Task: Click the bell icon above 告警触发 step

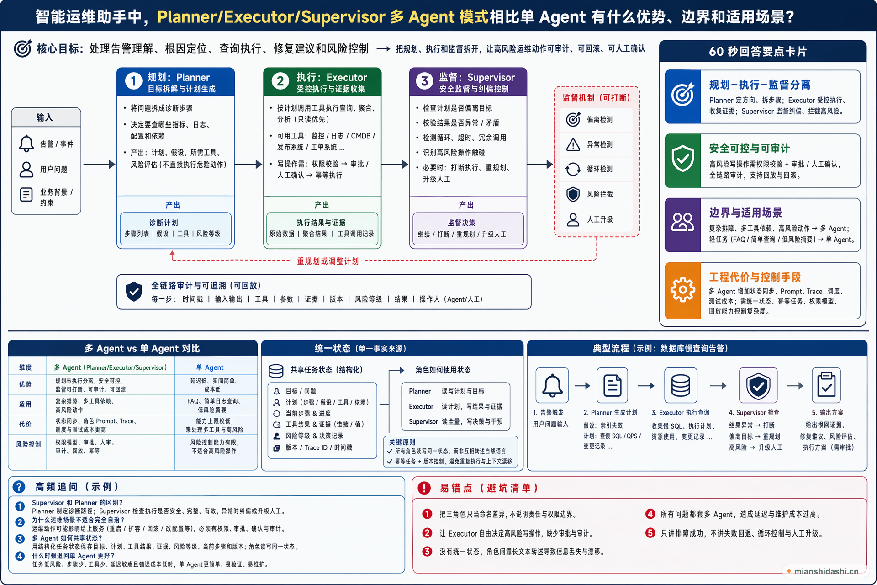Action: click(x=552, y=386)
